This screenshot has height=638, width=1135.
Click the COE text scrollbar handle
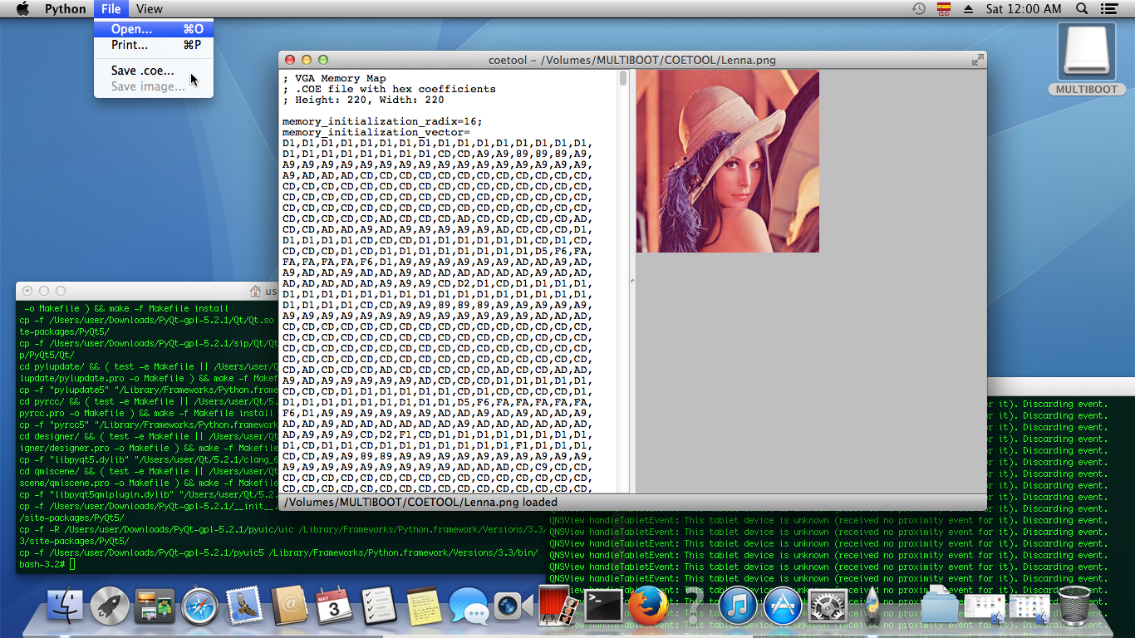(623, 79)
